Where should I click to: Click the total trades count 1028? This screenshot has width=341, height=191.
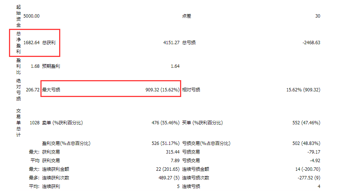(34, 123)
